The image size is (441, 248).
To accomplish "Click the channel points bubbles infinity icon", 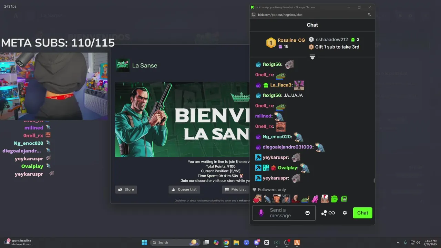I will pos(328,213).
